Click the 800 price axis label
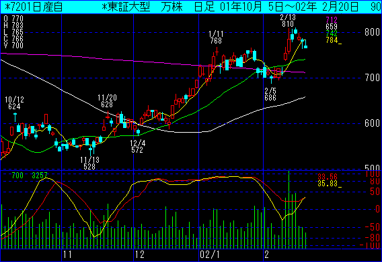This screenshot has height=262, width=382. (x=372, y=32)
